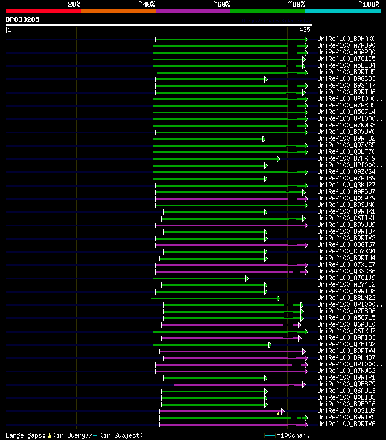
Task: Open the UniRef100_C6TKU7 entry
Action: coord(346,331)
